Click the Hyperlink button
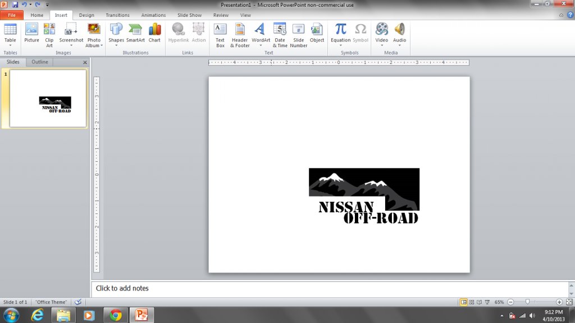This screenshot has height=323, width=575. pos(179,33)
